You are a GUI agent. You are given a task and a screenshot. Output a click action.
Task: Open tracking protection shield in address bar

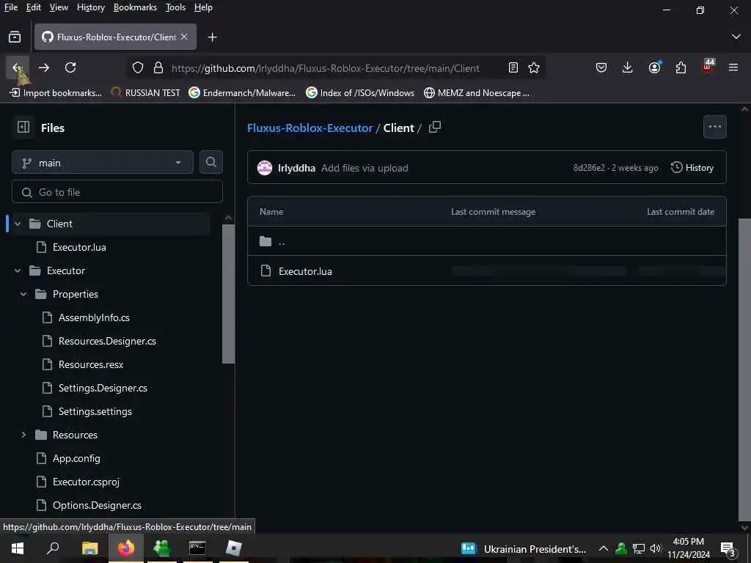[138, 68]
